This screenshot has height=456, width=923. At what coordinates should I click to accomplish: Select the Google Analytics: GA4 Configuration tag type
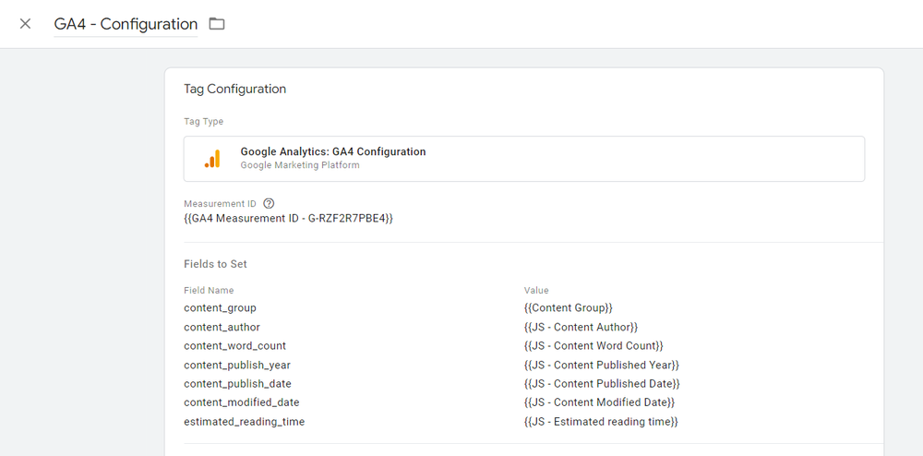click(x=524, y=159)
